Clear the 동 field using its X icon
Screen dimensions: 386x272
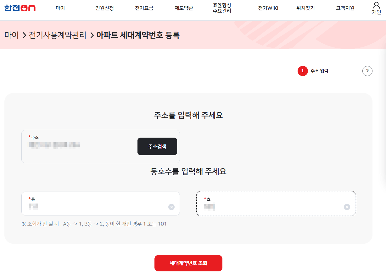click(x=171, y=207)
